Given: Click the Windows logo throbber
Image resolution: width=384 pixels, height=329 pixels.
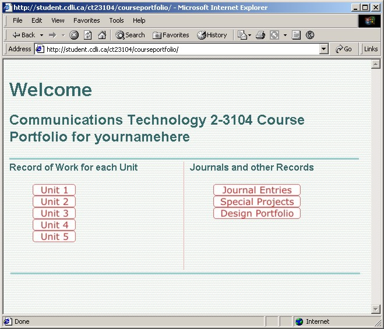Looking at the screenshot, I should (x=369, y=21).
